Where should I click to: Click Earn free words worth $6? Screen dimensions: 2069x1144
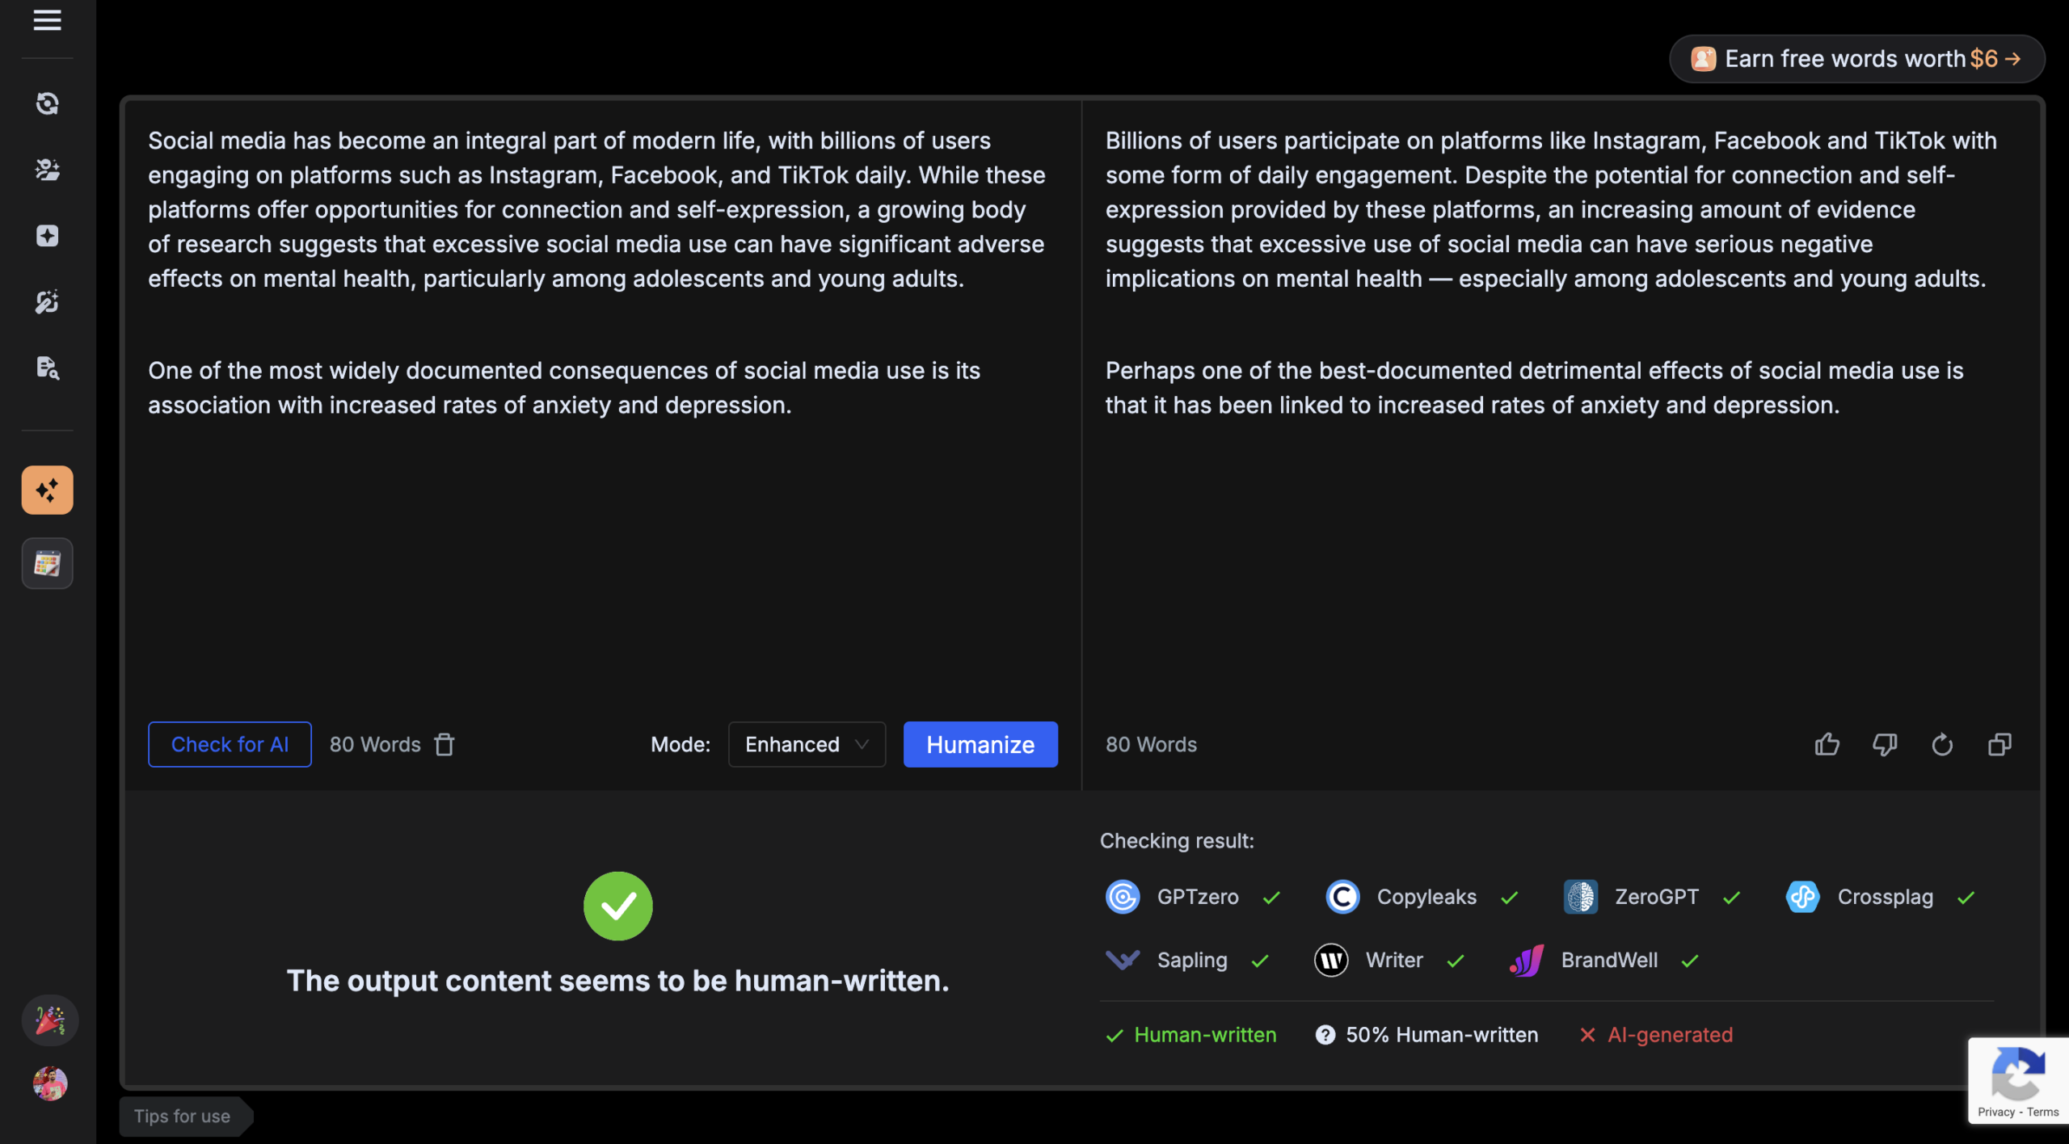1856,58
